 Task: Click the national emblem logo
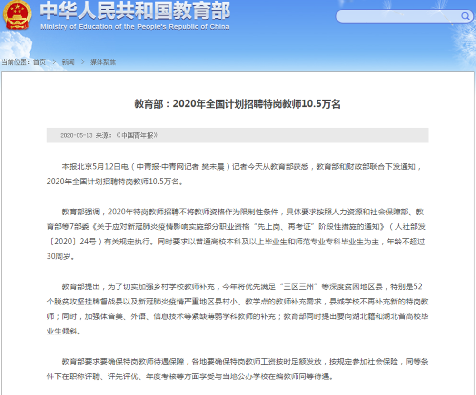point(17,15)
